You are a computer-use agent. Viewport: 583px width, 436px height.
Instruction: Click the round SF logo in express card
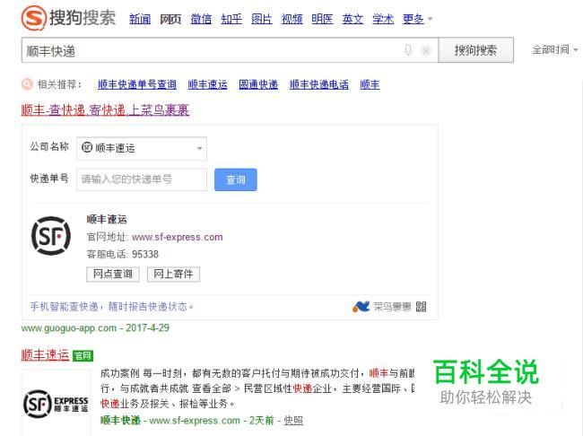coord(51,236)
